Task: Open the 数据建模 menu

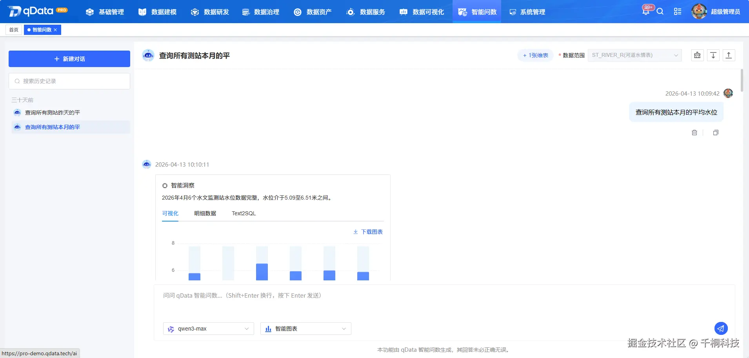Action: [157, 12]
